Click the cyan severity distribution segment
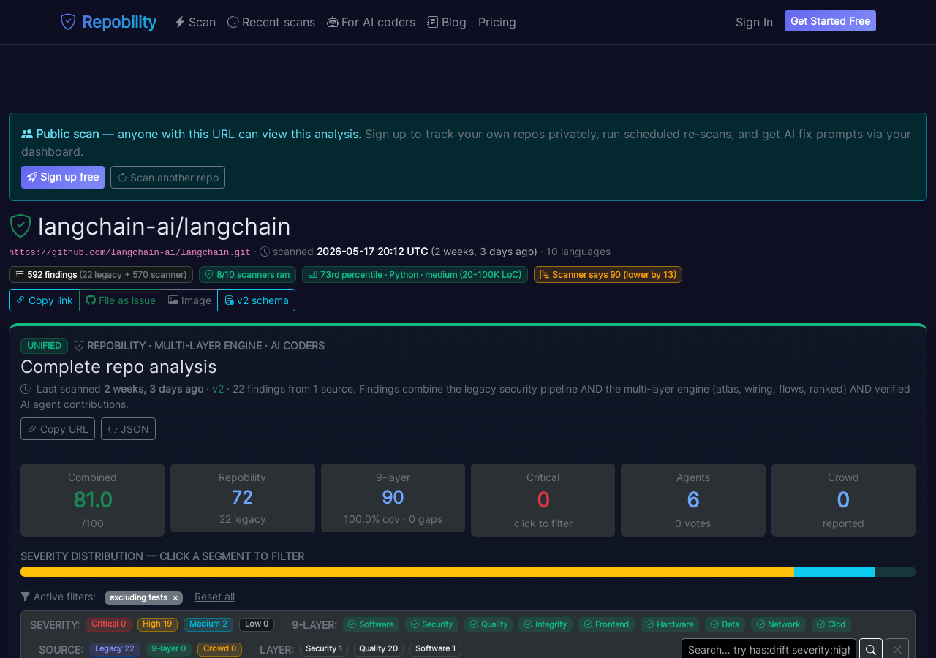Image resolution: width=936 pixels, height=658 pixels. pos(834,572)
